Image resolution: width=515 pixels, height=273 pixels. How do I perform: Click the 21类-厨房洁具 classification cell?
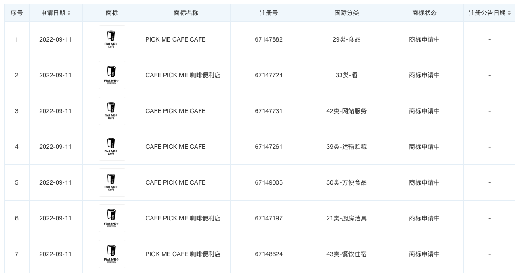[347, 219]
